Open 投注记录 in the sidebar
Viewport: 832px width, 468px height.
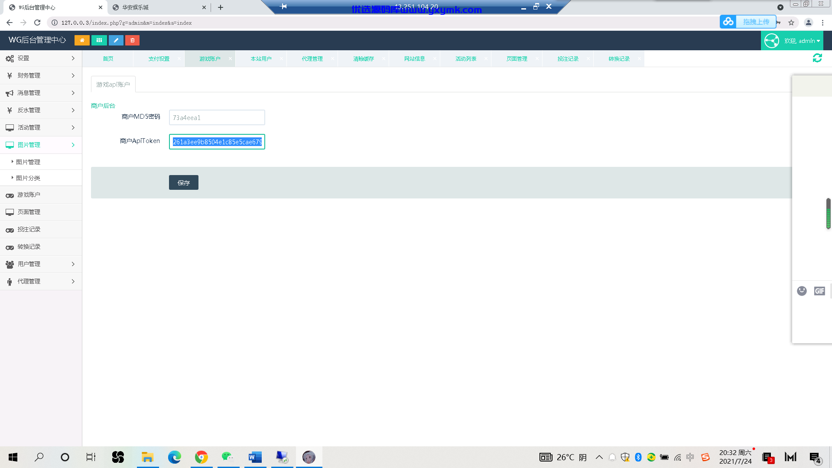point(41,229)
